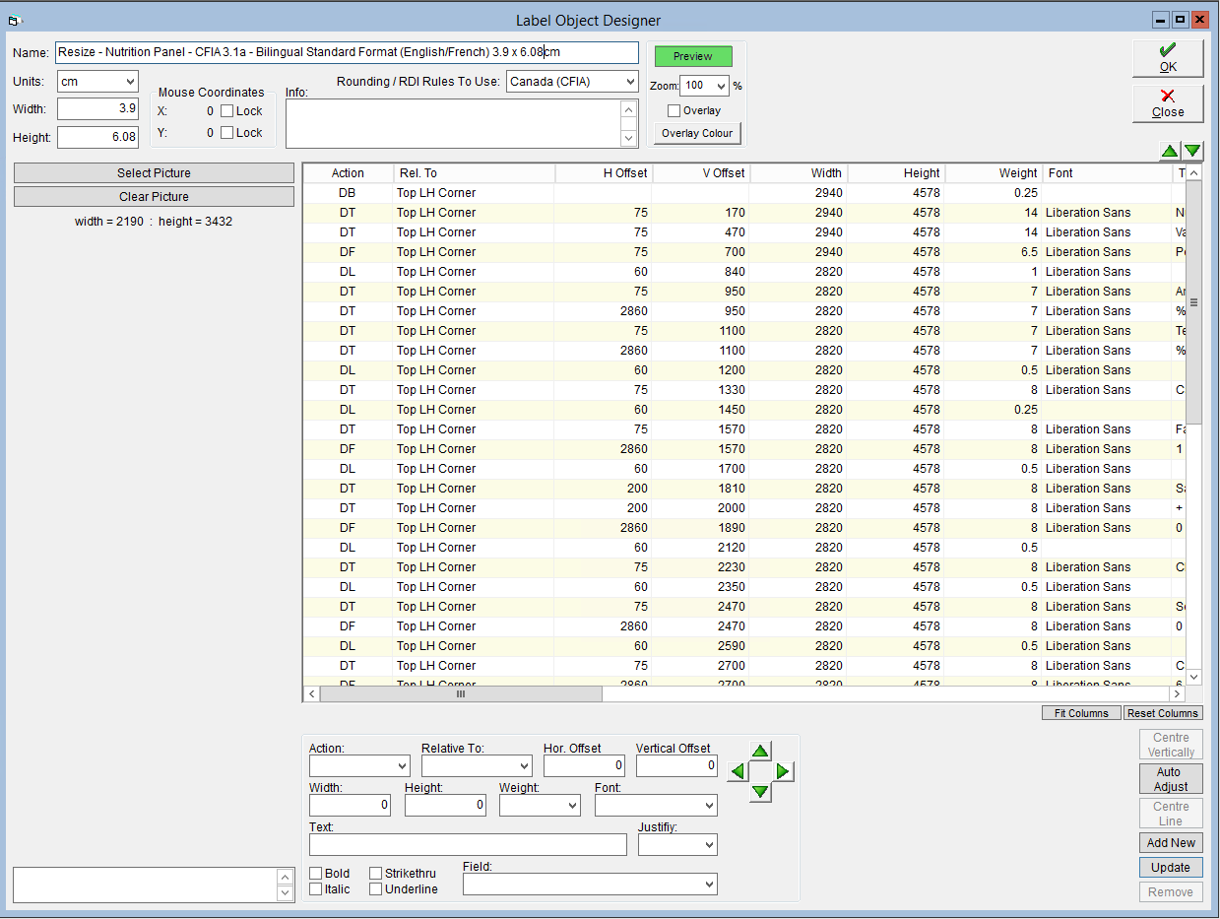Click table's scroll right arrow
This screenshot has width=1220, height=919.
click(1178, 693)
